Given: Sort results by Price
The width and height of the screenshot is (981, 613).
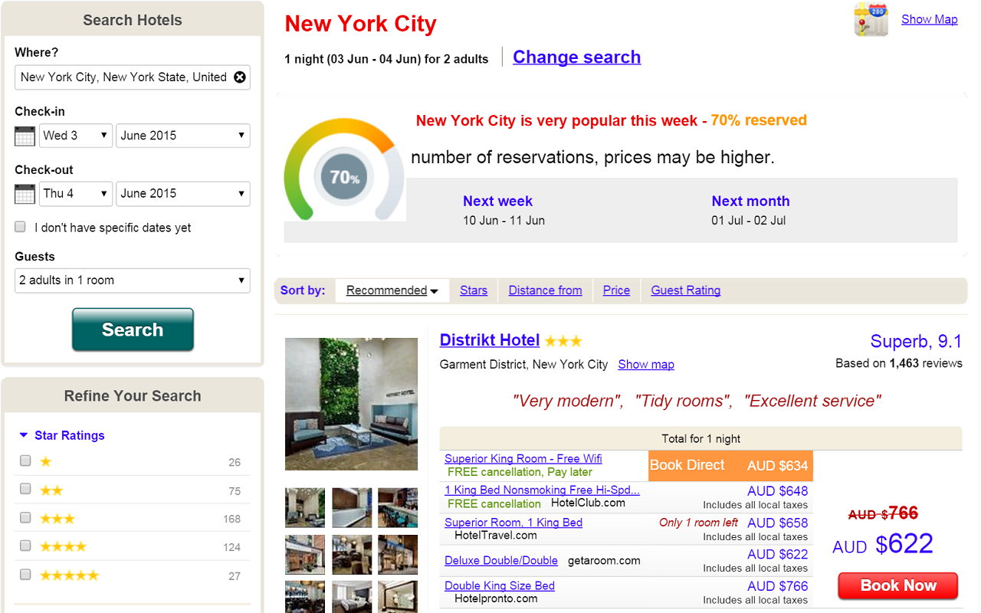Looking at the screenshot, I should (x=616, y=290).
